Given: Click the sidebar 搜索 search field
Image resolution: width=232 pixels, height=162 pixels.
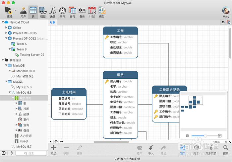Looking at the screenshot, I should (31, 153).
